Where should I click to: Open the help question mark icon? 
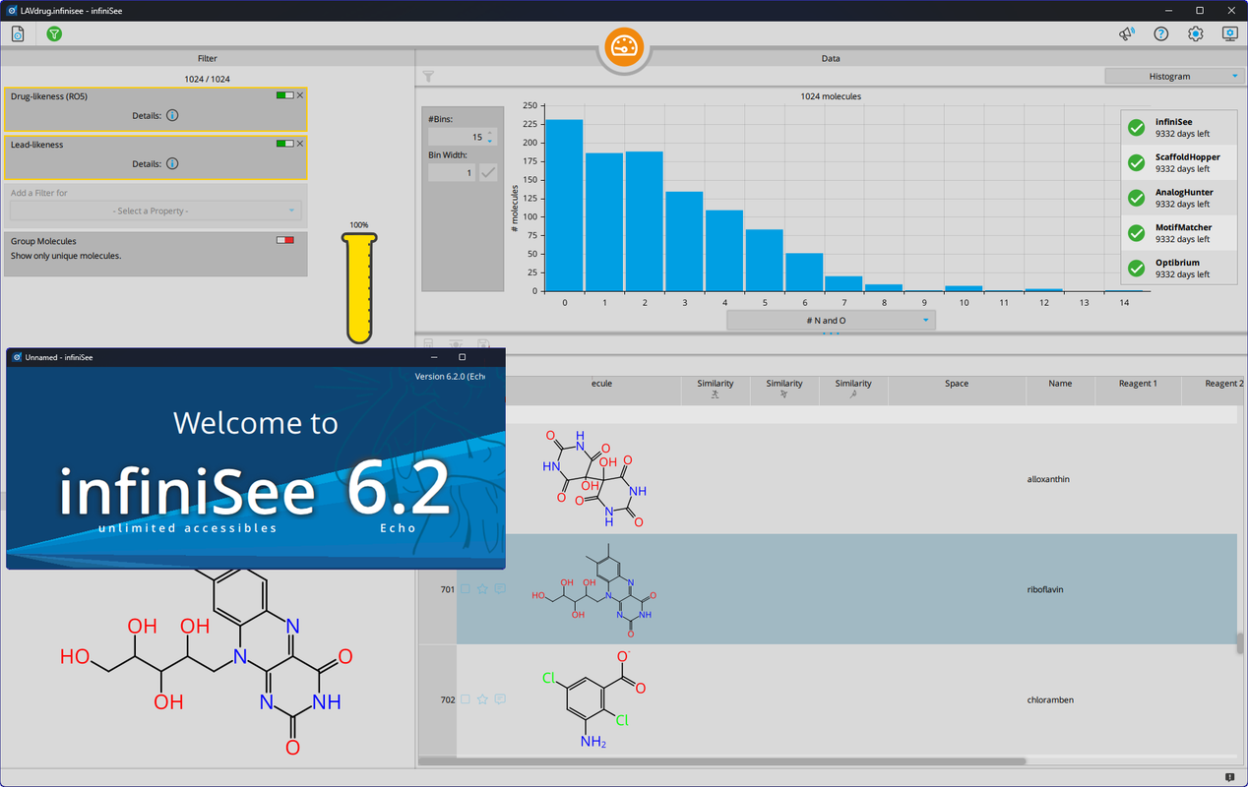(x=1161, y=33)
